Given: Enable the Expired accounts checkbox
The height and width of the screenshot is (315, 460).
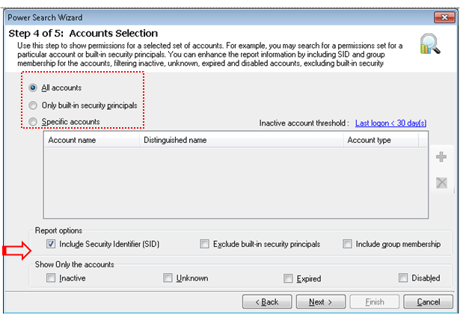Looking at the screenshot, I should tap(288, 278).
